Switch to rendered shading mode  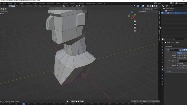157,6
